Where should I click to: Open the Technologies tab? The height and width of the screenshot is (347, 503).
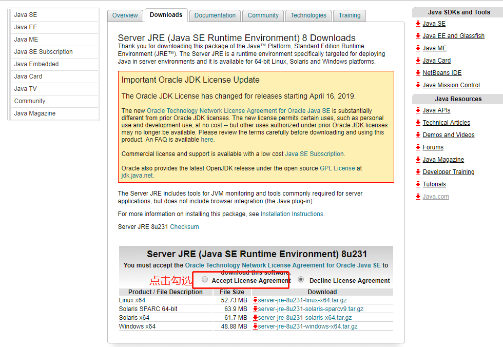click(x=308, y=15)
